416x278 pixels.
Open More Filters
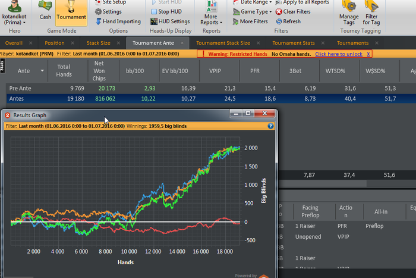250,21
